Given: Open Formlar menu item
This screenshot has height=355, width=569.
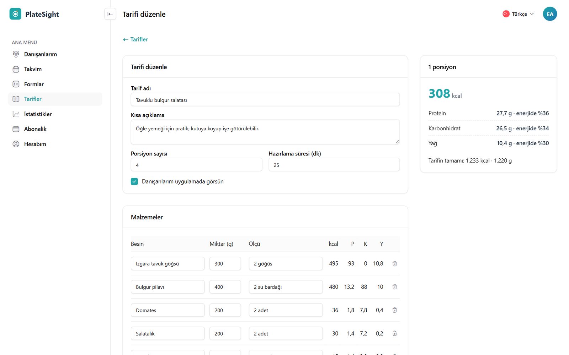Looking at the screenshot, I should (x=55, y=84).
